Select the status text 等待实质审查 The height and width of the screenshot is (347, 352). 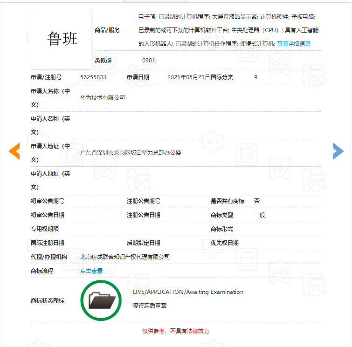[150, 305]
